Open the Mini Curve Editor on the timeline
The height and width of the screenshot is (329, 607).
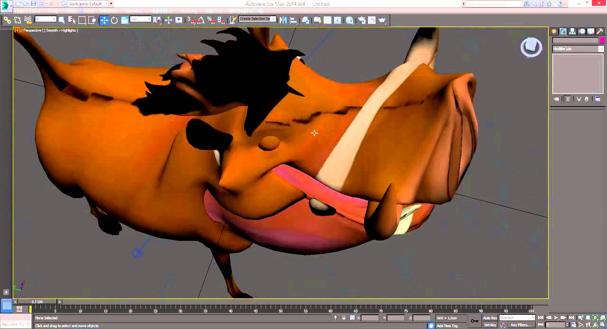pos(19,309)
